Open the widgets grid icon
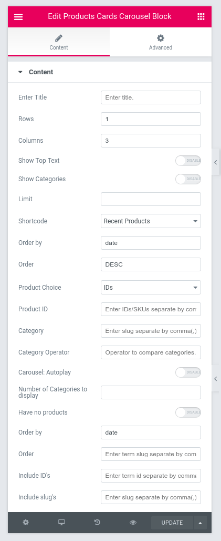221x541 pixels. coord(201,16)
